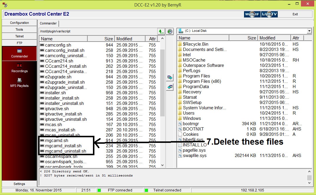The height and width of the screenshot is (195, 316).
Task: Select the bootmgr file icon
Action: tap(180, 123)
